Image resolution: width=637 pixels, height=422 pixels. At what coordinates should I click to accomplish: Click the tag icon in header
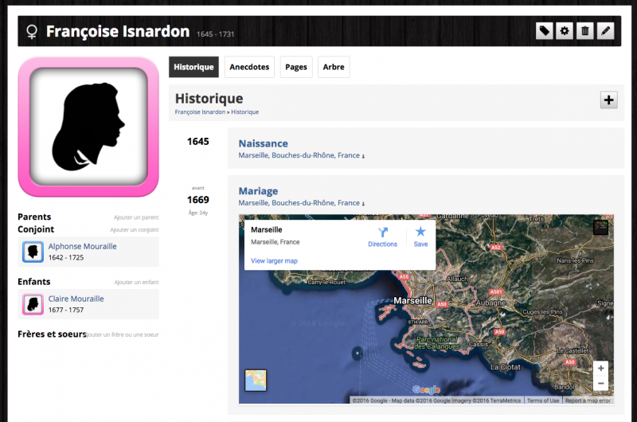click(x=545, y=31)
